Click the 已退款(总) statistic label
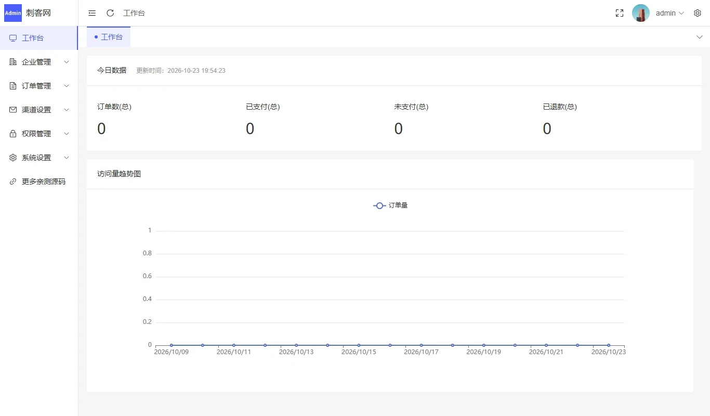 pyautogui.click(x=560, y=107)
